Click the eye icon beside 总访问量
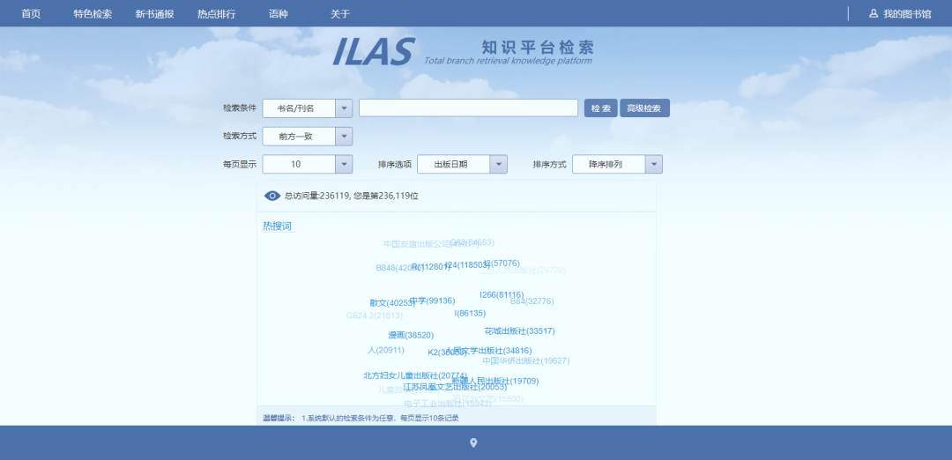 [272, 196]
